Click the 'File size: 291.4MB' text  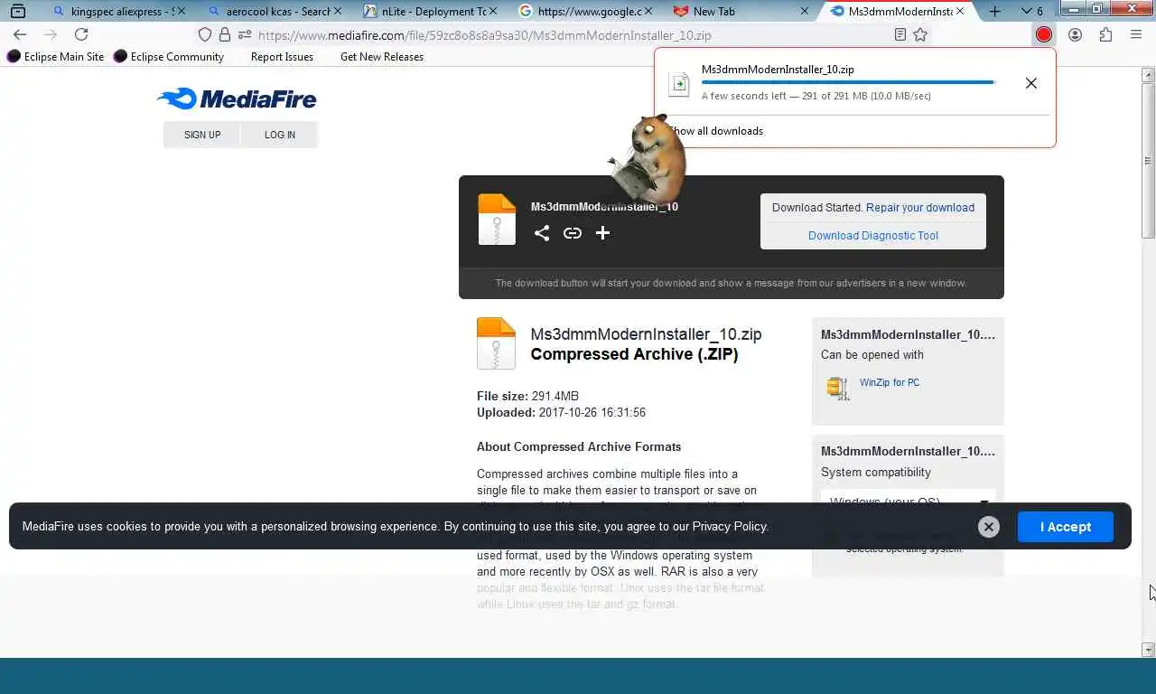[527, 396]
